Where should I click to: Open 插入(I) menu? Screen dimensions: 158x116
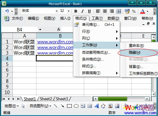click(65, 18)
